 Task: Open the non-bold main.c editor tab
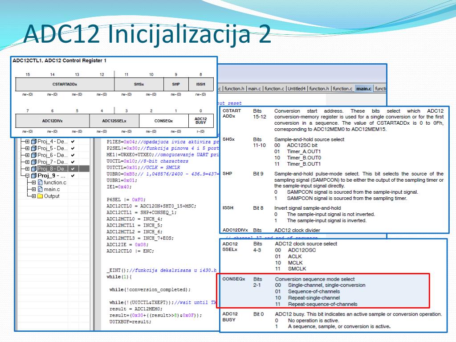tap(254, 89)
